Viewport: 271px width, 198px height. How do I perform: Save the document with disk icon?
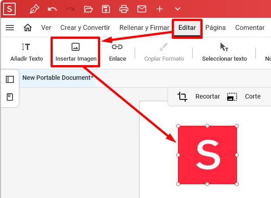(x=106, y=9)
